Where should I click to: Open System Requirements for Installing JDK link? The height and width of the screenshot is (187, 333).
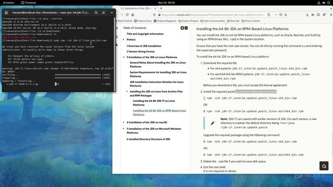point(158,74)
